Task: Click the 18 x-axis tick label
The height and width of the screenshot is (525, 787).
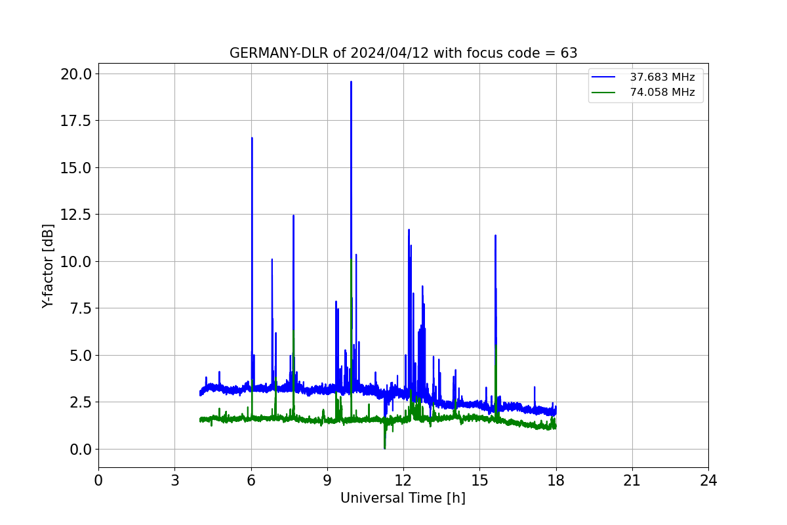Action: 556,480
